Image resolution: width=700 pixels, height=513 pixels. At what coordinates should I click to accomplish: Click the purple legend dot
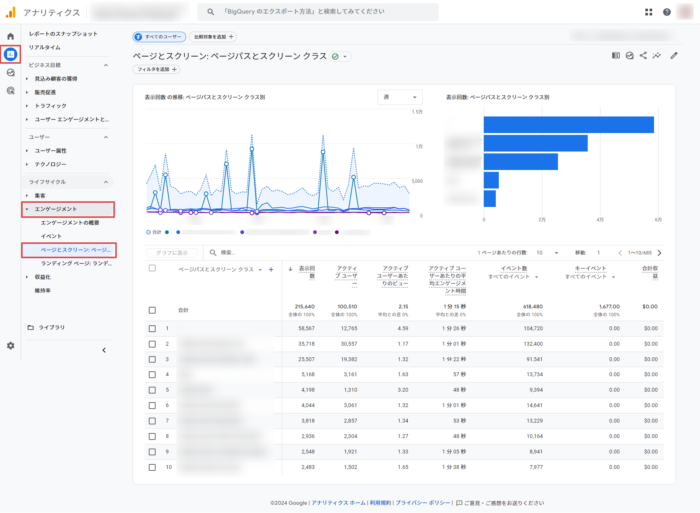tap(315, 232)
